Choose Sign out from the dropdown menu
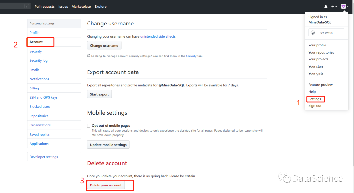 point(315,106)
